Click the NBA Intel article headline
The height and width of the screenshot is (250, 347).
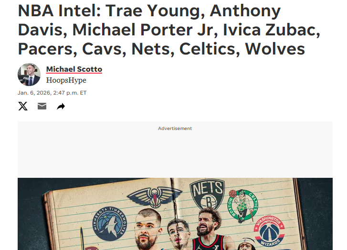click(x=169, y=30)
